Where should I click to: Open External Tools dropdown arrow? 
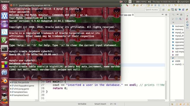click(x=130, y=5)
